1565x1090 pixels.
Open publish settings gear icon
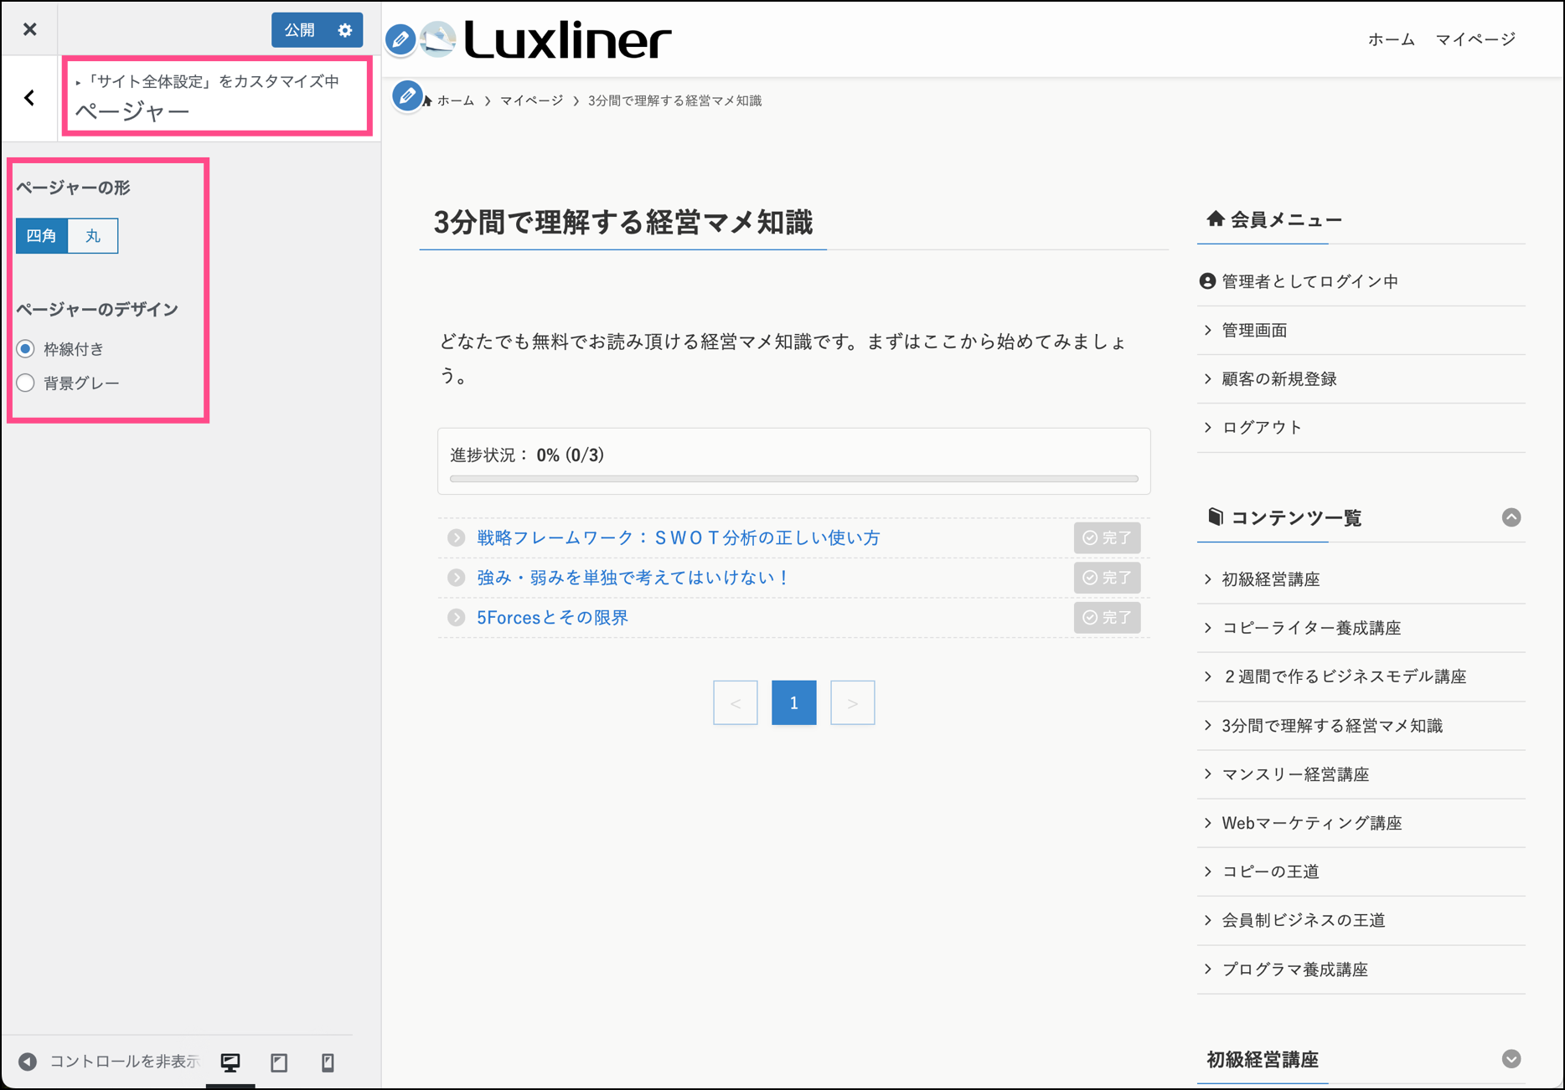coord(345,30)
